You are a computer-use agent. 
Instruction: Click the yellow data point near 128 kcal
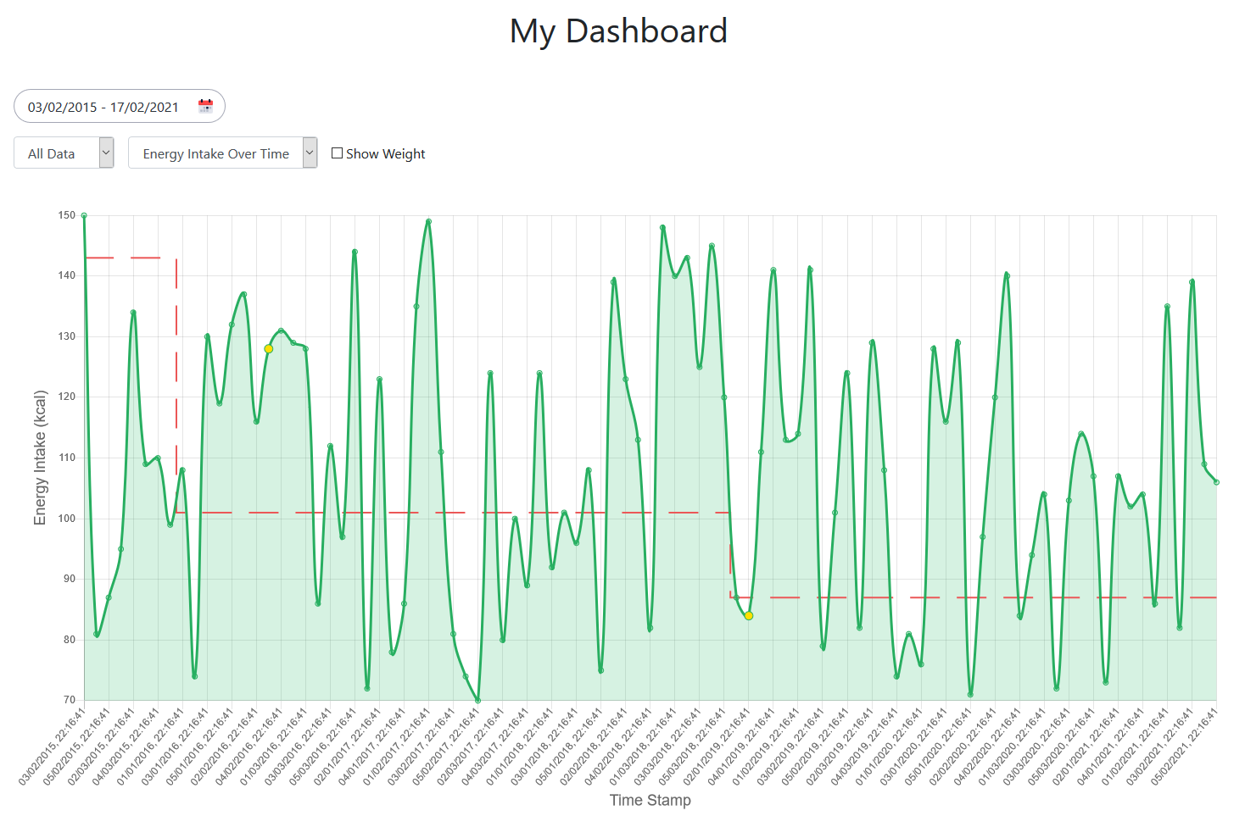pos(268,349)
